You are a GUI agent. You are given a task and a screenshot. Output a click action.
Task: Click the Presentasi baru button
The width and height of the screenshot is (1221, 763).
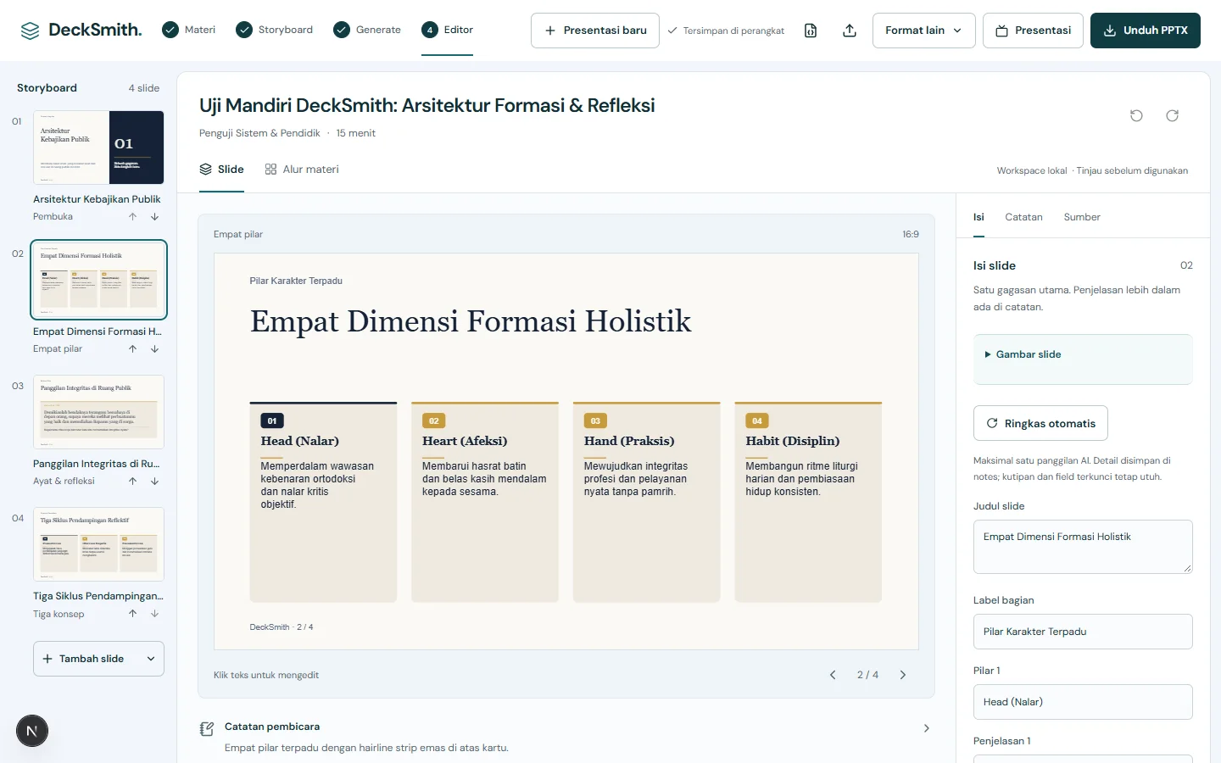[595, 31]
